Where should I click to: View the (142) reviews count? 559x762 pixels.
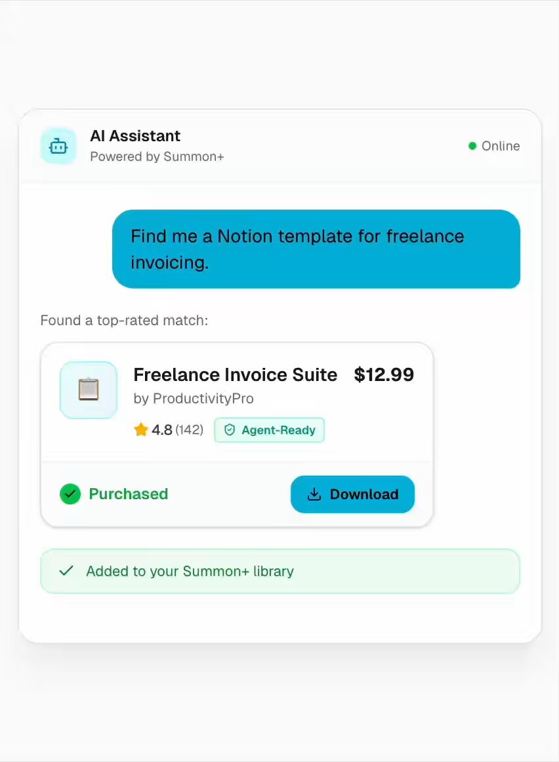(189, 430)
